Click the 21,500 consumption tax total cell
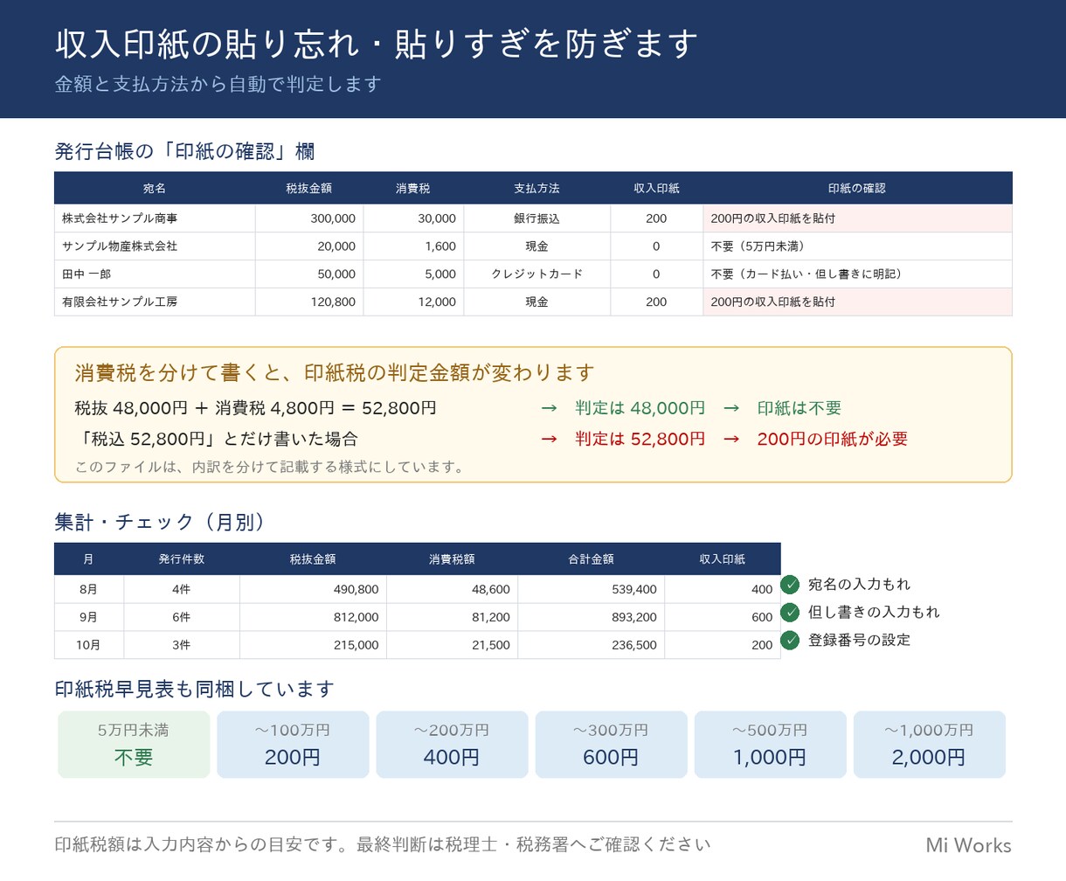Screen dimensions: 1066x881 (x=452, y=645)
